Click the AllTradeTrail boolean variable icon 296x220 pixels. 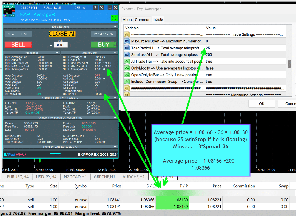point(127,62)
